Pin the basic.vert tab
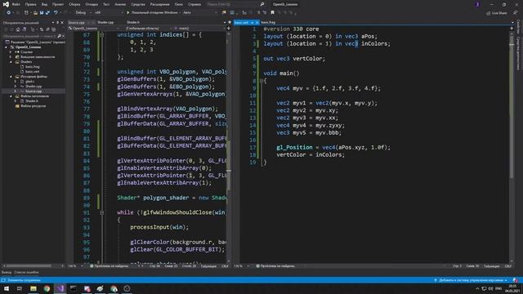The height and width of the screenshot is (294, 523). [x=253, y=22]
